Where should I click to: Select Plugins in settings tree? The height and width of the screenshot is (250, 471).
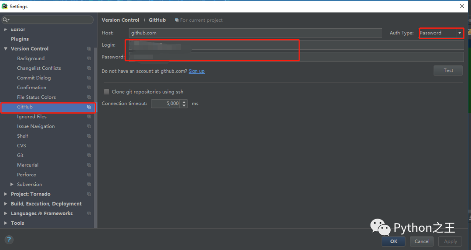20,39
